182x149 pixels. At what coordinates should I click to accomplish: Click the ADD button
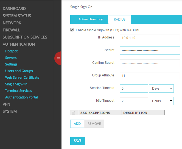tap(77, 124)
